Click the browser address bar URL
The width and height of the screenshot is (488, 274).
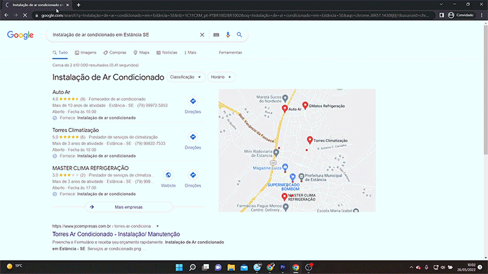click(x=235, y=15)
